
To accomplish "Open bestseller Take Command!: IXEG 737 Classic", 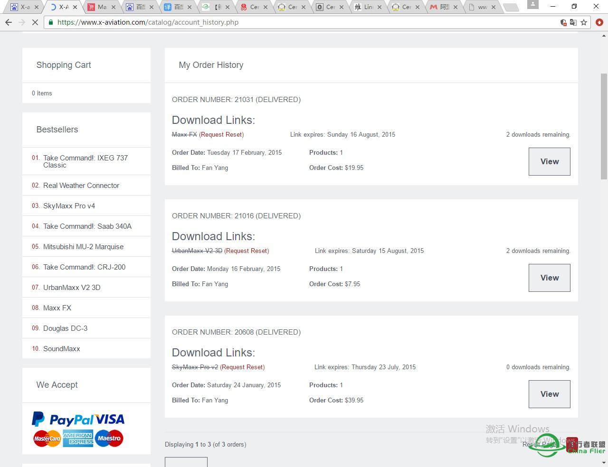I will [x=85, y=161].
